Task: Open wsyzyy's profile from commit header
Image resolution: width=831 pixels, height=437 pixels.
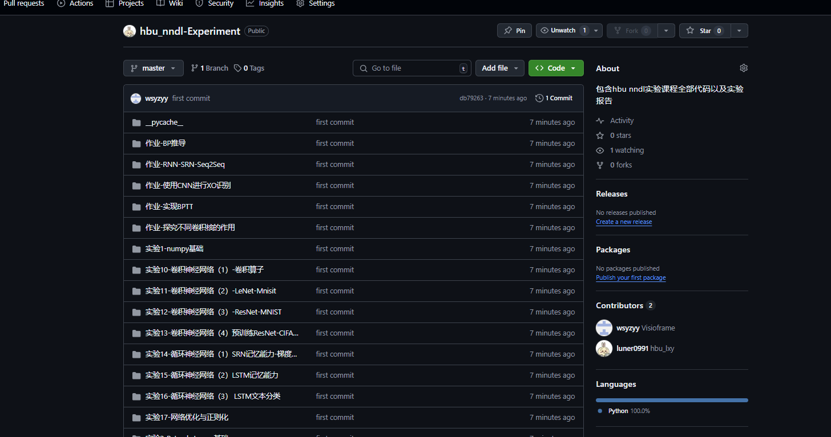Action: [x=156, y=98]
